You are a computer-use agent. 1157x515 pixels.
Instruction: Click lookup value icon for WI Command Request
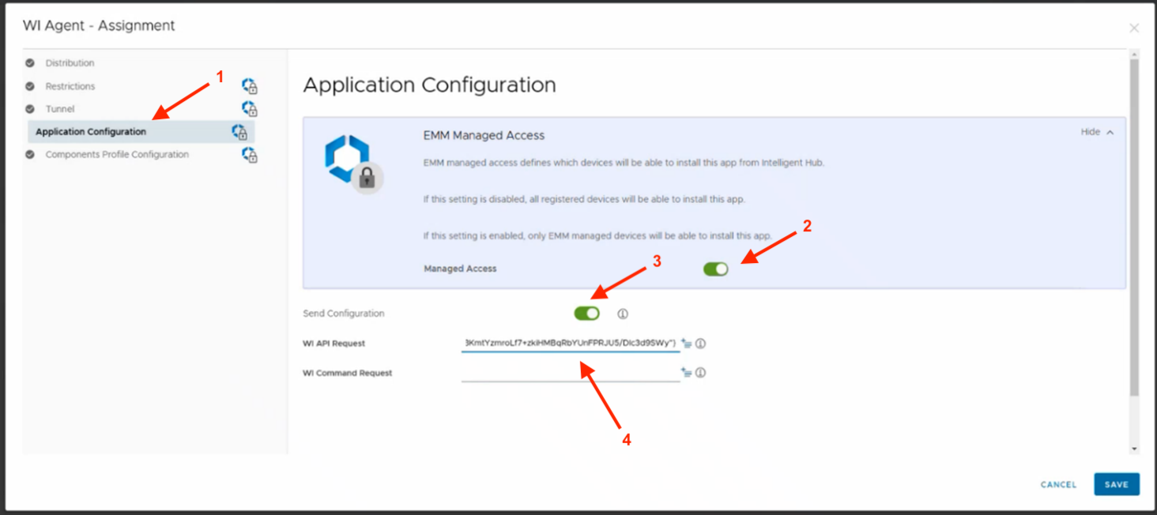click(x=686, y=373)
